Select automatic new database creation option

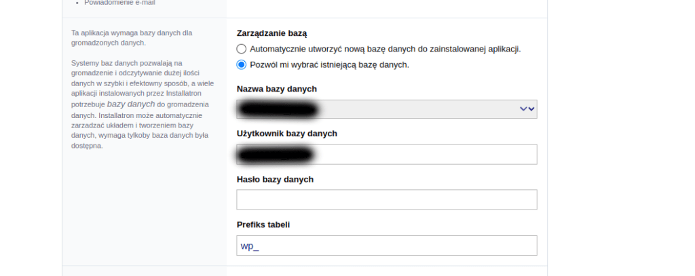241,49
